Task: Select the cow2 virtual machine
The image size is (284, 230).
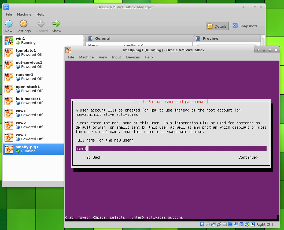Action: pyautogui.click(x=34, y=125)
